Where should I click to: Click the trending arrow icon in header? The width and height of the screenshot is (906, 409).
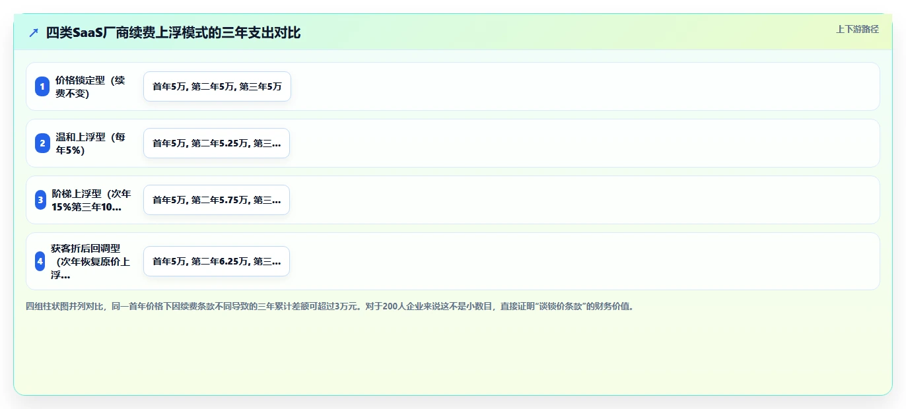34,32
